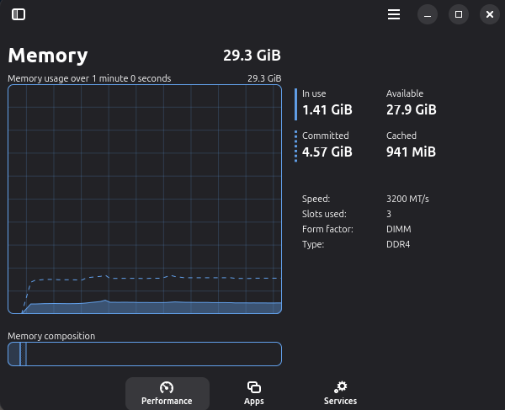Click the Memory usage over 1 minute label
The height and width of the screenshot is (410, 505).
tap(89, 78)
